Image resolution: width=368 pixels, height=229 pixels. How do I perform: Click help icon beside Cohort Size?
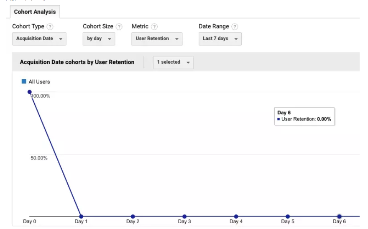coord(119,27)
